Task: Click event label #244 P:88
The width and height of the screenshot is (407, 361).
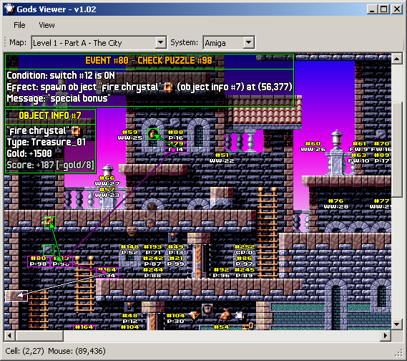Action: [x=153, y=272]
